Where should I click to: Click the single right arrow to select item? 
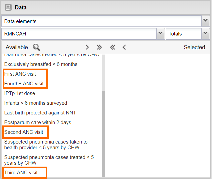point(87,47)
